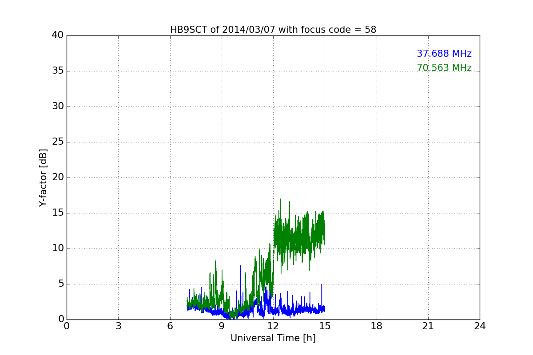Click the plot title 'HB9SCT of 2014/03/07 with focus code = 58'

[x=273, y=30]
